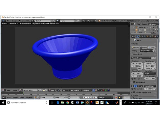Toggle the Anti-Aliasing checkbox

pos(134,82)
